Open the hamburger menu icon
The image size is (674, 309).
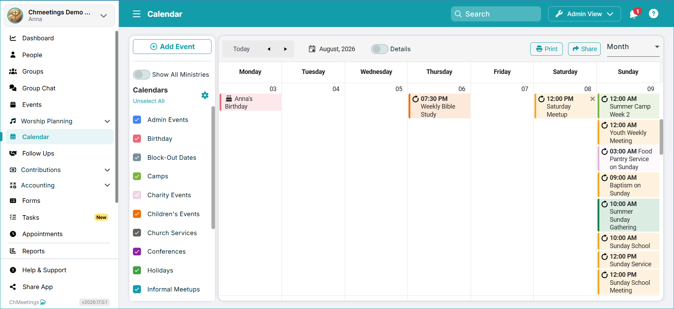[x=136, y=14]
